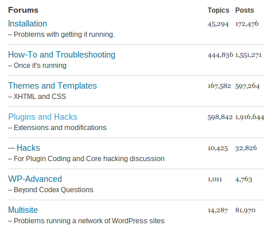Image resolution: width=265 pixels, height=229 pixels.
Task: Select the Forums column header
Action: point(23,10)
